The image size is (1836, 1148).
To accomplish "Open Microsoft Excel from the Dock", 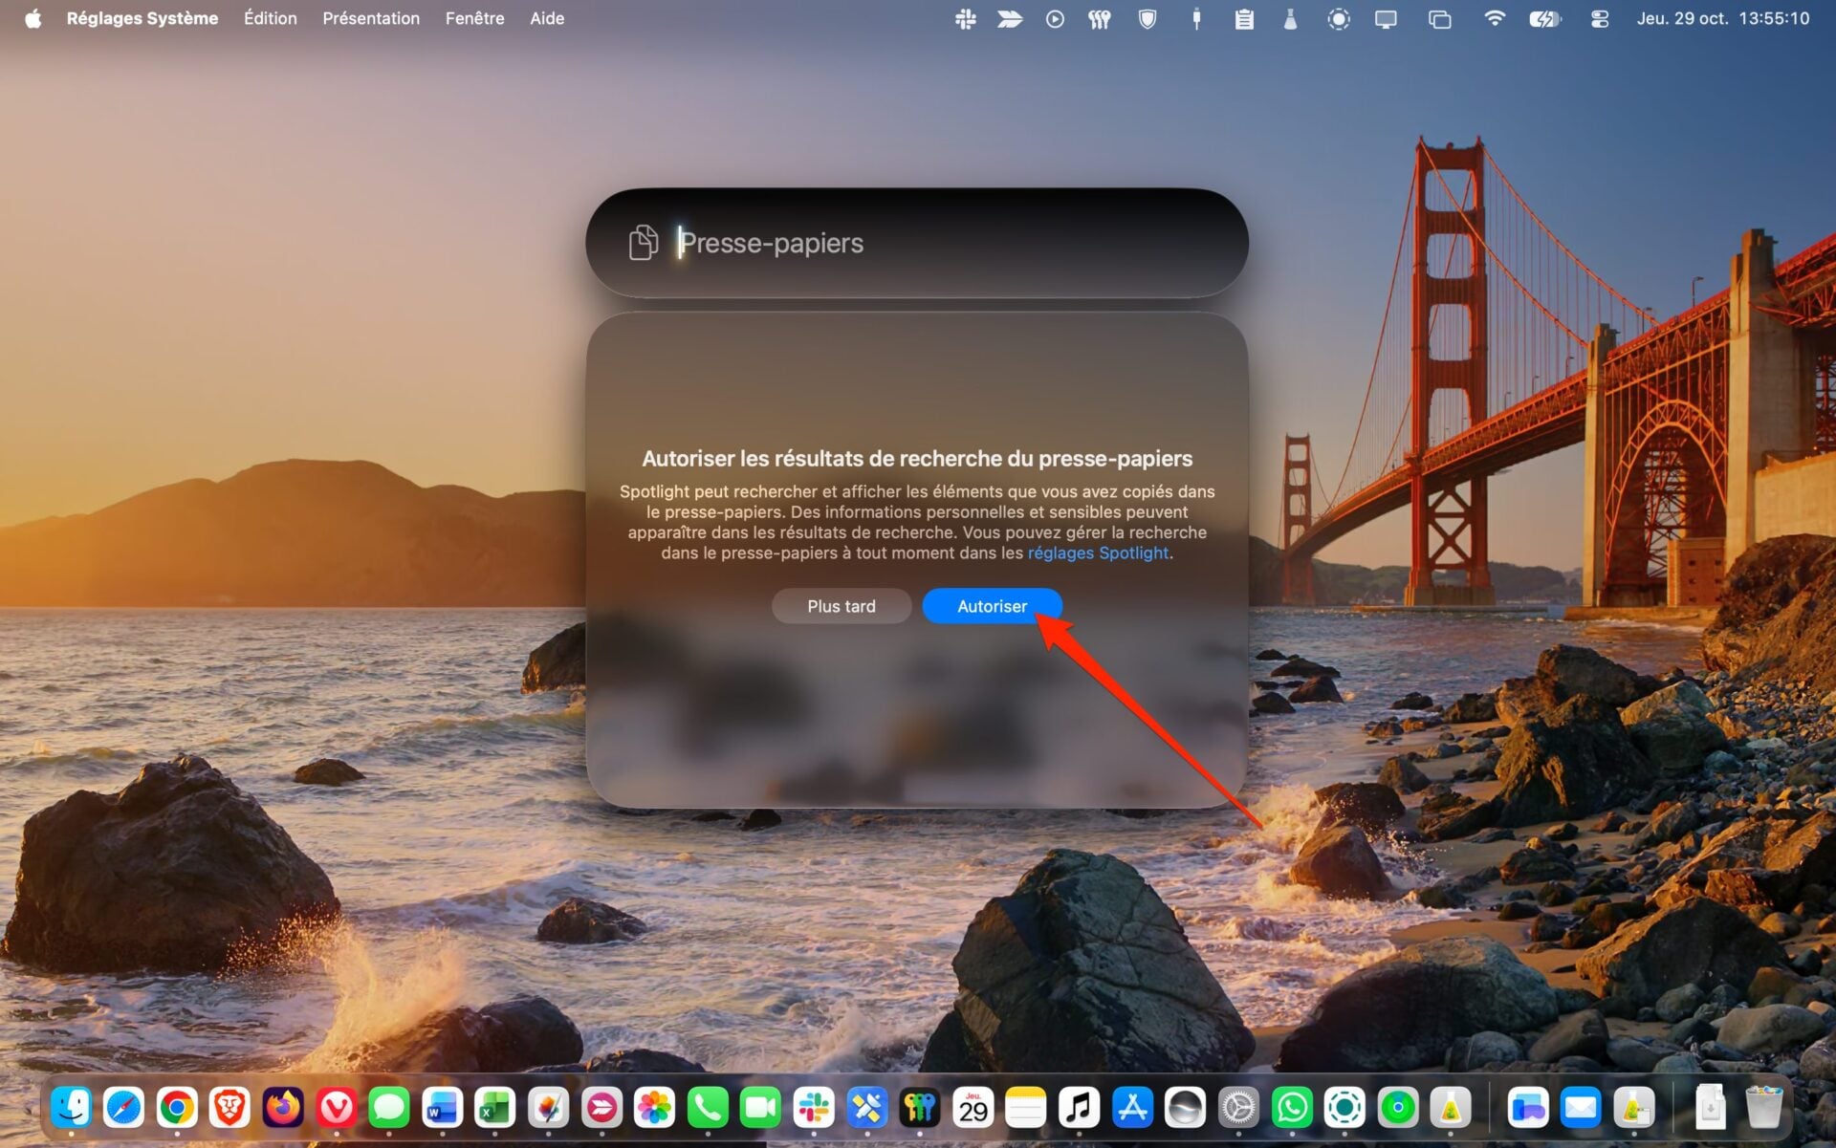I will pos(494,1108).
